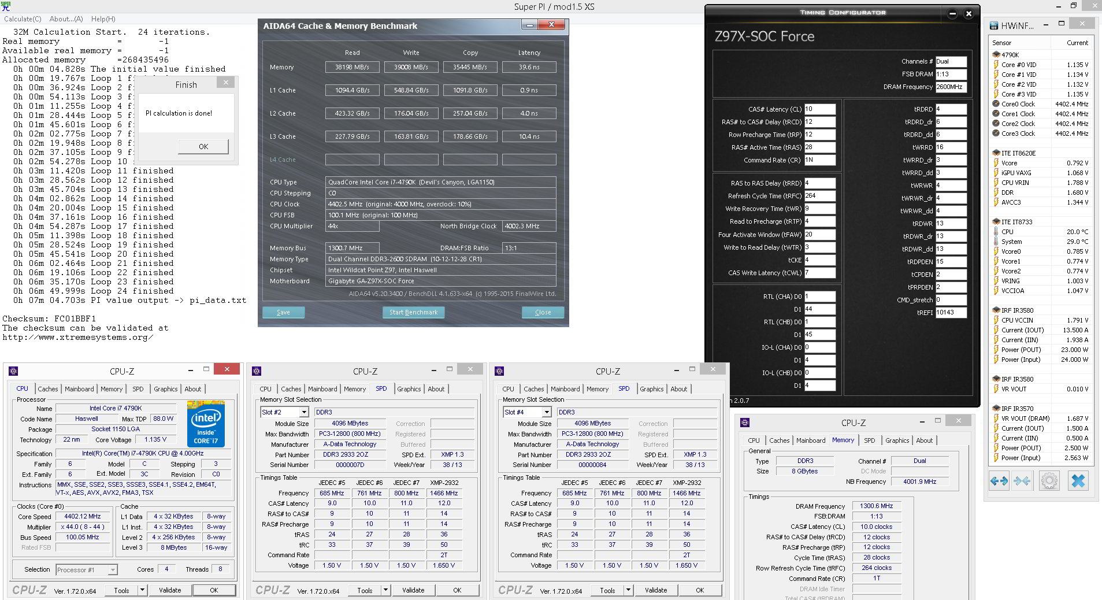Click the Z97X-SOC Force heading in Timing Configurator

[x=765, y=36]
